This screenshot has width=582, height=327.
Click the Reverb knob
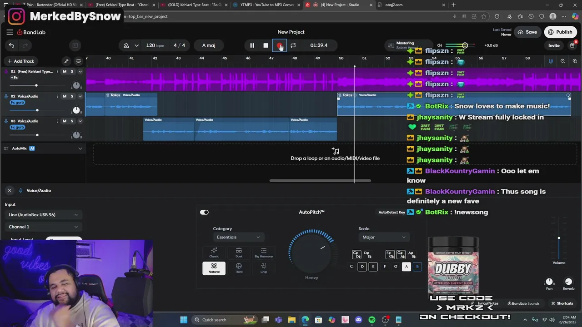coord(568,282)
